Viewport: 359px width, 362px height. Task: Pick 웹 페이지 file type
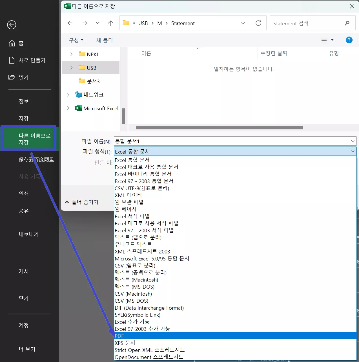pos(235,209)
